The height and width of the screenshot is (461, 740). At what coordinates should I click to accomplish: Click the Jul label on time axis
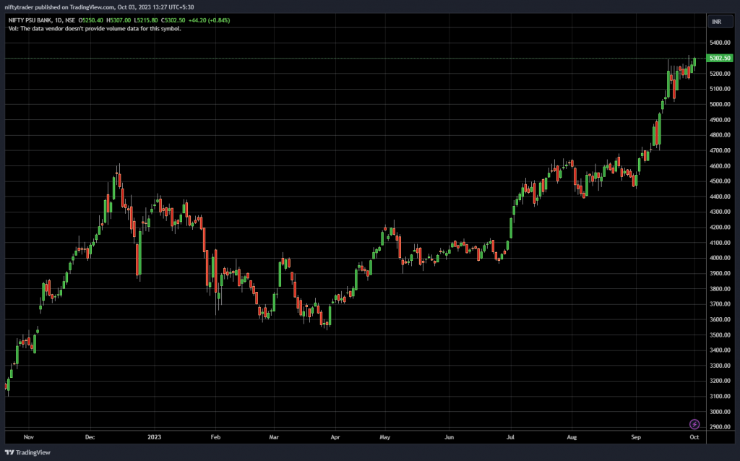click(511, 437)
